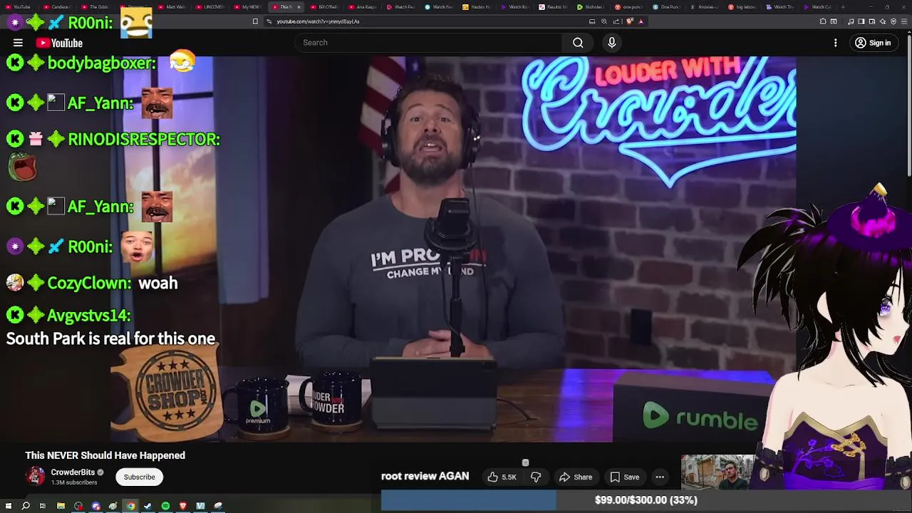Screen dimensions: 912x513
Task: Dislike the video with thumbs down
Action: 536,477
